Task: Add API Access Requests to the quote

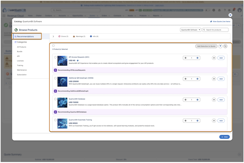Action: click(221, 58)
